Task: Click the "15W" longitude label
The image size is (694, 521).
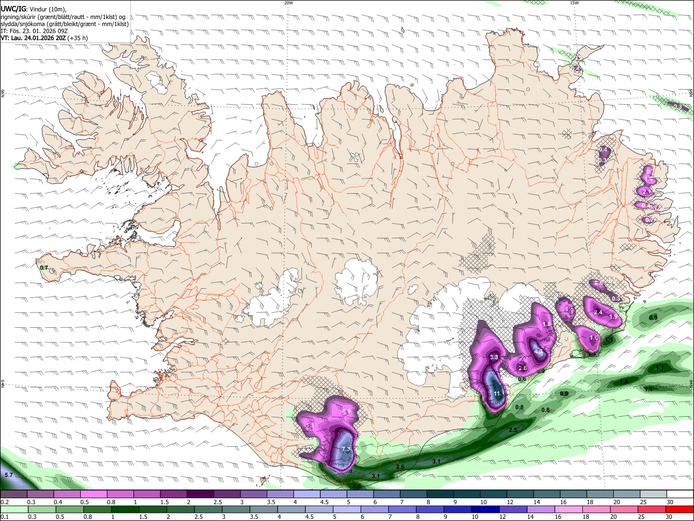Action: point(574,3)
